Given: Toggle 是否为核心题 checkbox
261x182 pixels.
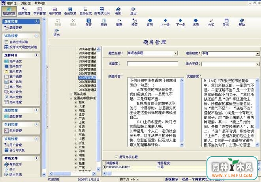Looking at the screenshot, I should (116, 157).
